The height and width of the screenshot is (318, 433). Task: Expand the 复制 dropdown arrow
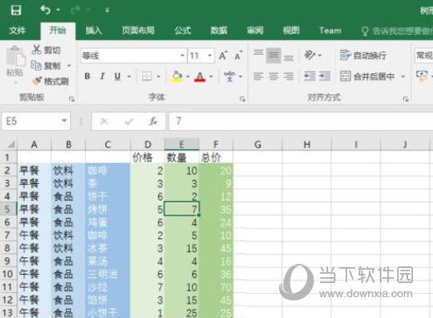click(x=69, y=66)
